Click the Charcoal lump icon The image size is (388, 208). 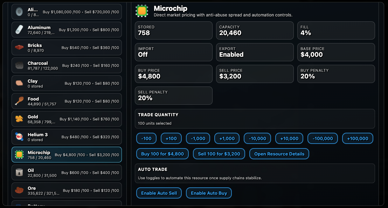click(x=19, y=65)
